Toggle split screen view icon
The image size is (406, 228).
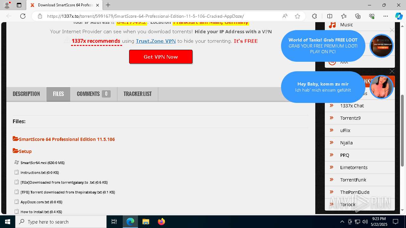pyautogui.click(x=330, y=16)
